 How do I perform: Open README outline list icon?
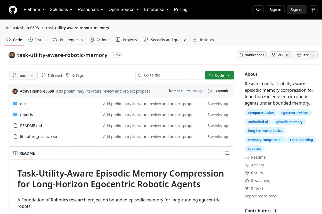[x=227, y=153]
